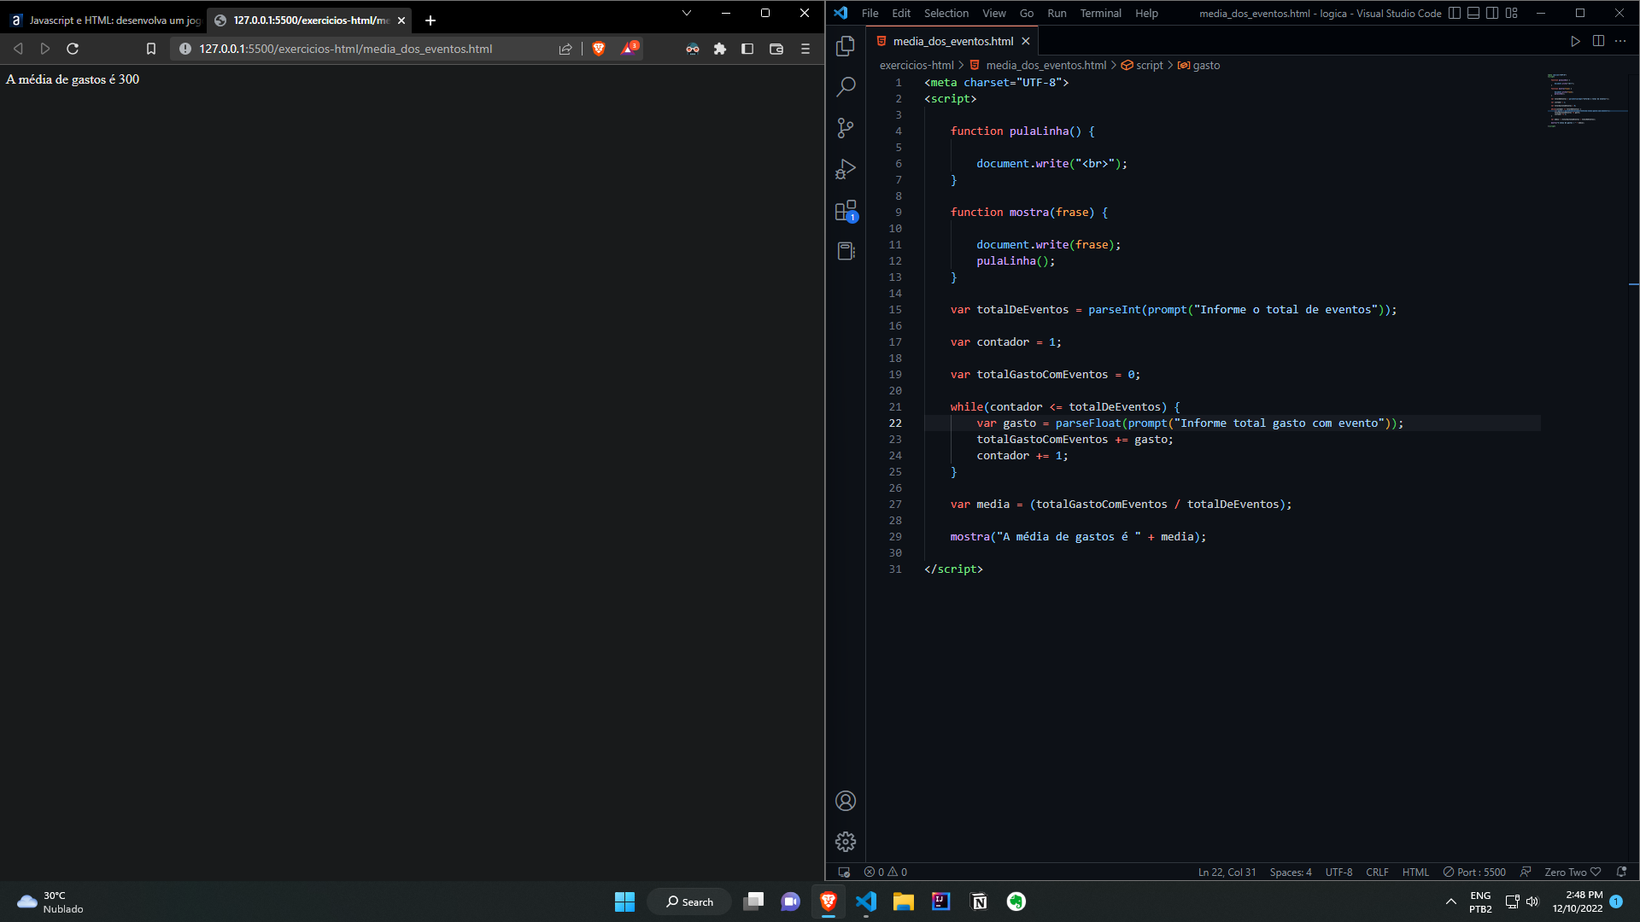The width and height of the screenshot is (1640, 922).
Task: Open the View menu in VS Code
Action: [x=993, y=13]
